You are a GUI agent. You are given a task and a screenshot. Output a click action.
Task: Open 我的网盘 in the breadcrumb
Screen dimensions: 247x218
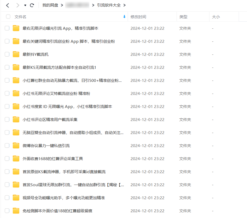click(50, 5)
